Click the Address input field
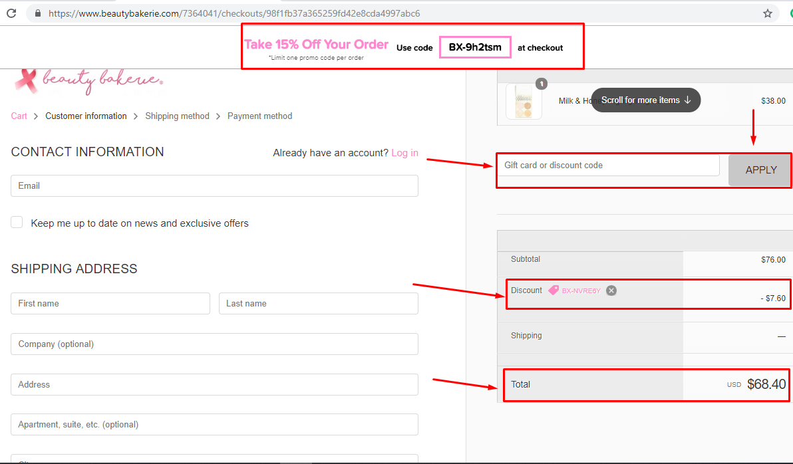Viewport: 793px width, 464px height. tap(214, 384)
